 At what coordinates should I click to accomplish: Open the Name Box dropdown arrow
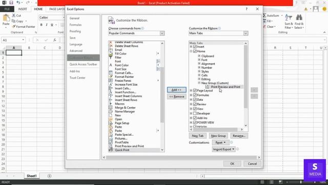(23, 40)
